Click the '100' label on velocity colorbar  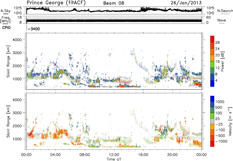[x=218, y=113]
